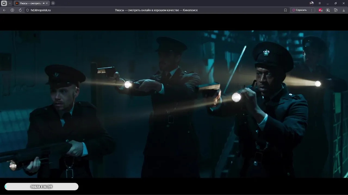Close the Ужасы — смотреть tab
Screen dimensions: 348x195
point(47,3)
